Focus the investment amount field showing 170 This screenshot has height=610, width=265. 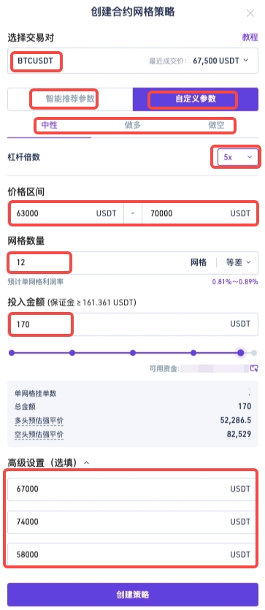[133, 324]
